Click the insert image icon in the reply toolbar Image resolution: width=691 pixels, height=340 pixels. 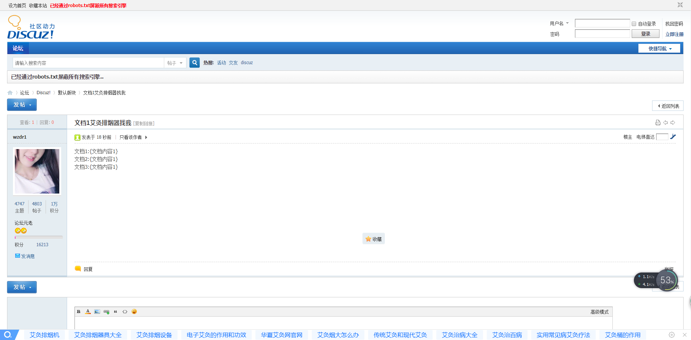tap(97, 312)
